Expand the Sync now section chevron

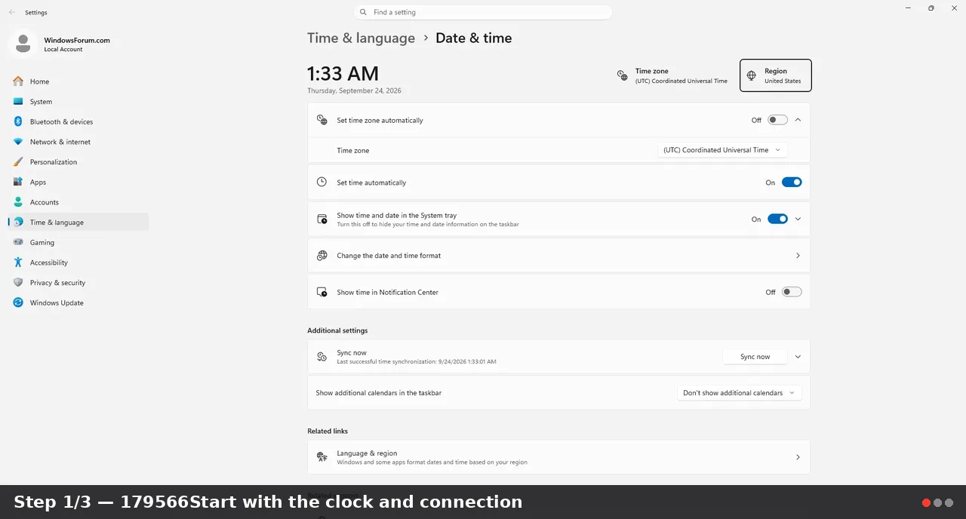798,357
